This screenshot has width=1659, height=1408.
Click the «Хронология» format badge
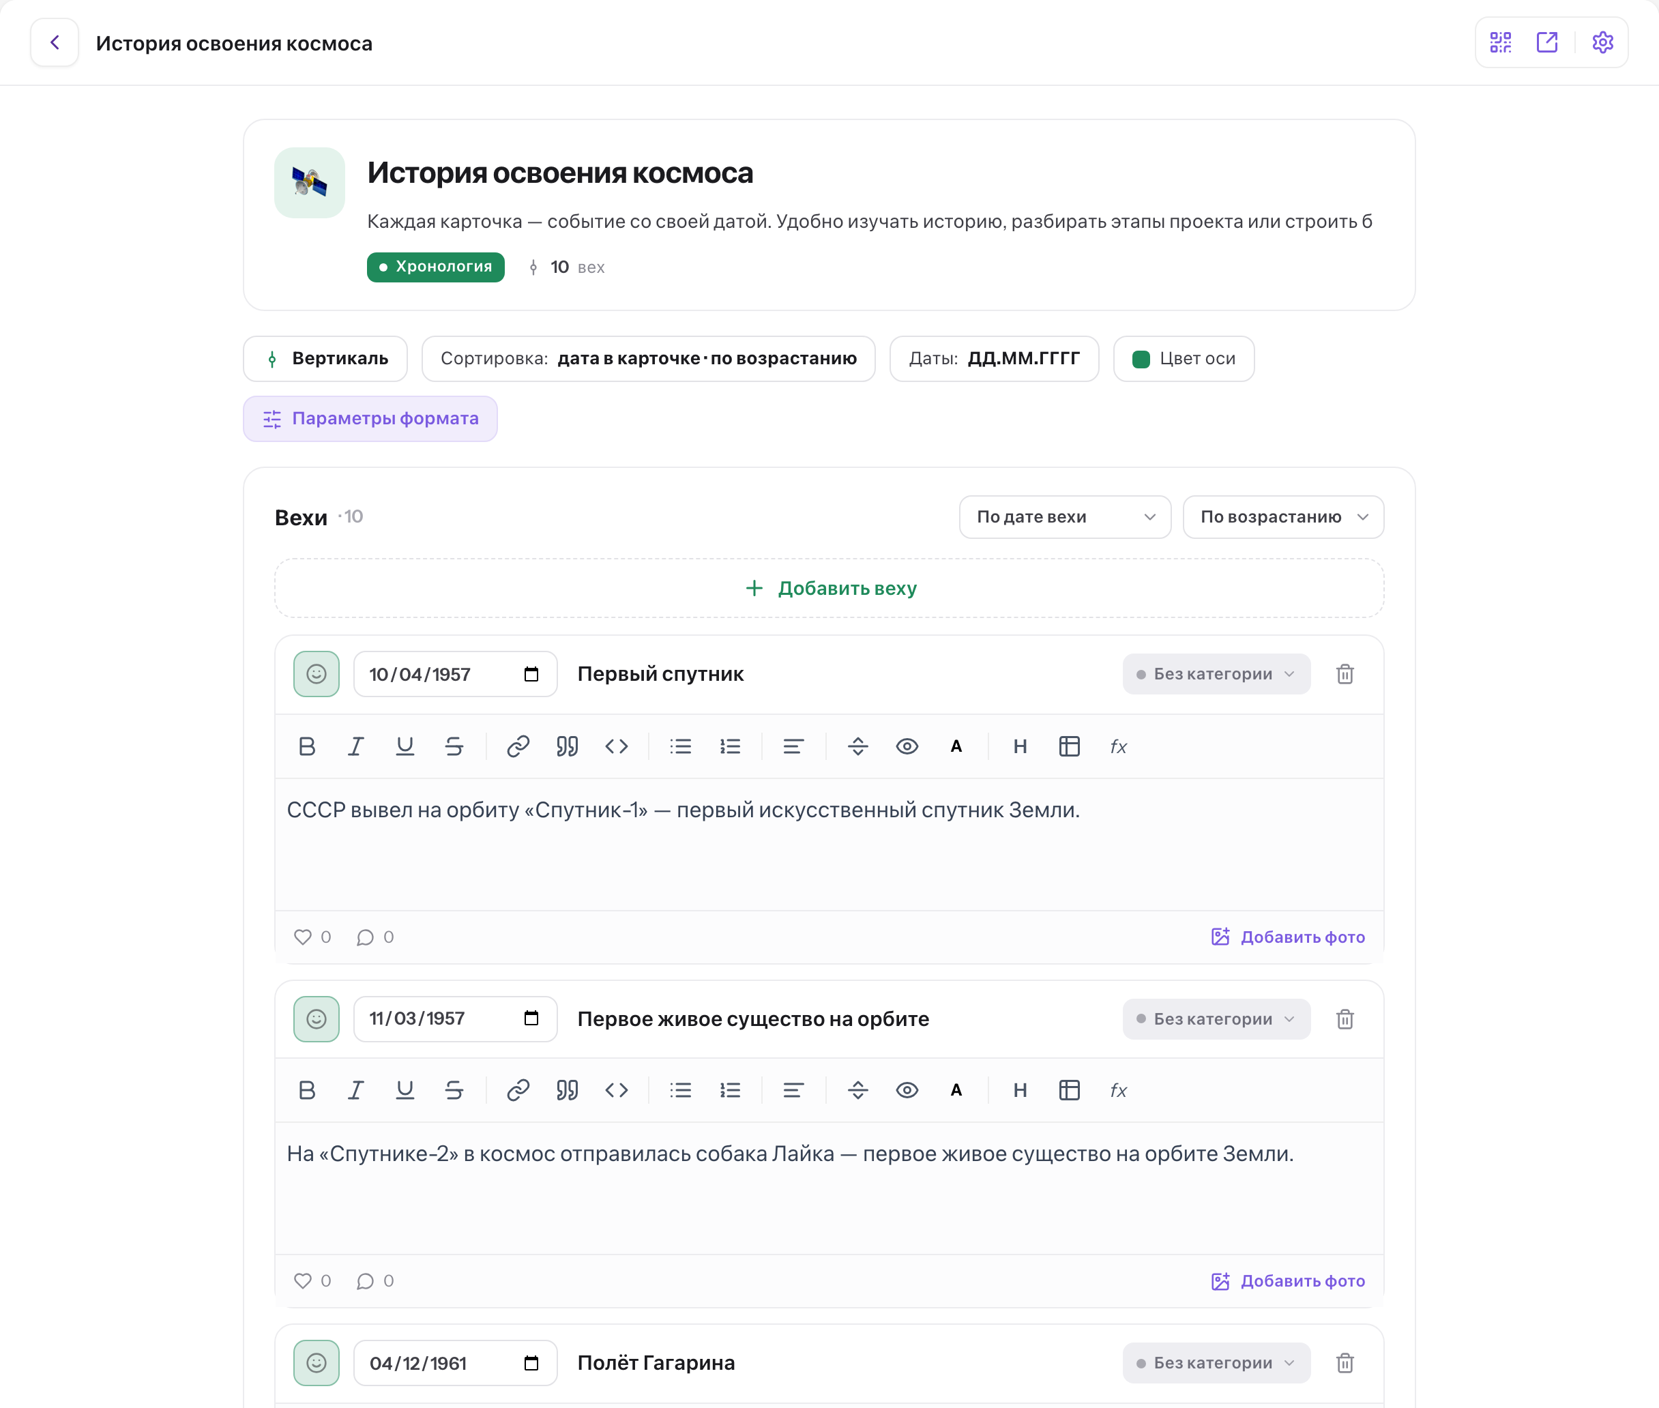pos(436,267)
